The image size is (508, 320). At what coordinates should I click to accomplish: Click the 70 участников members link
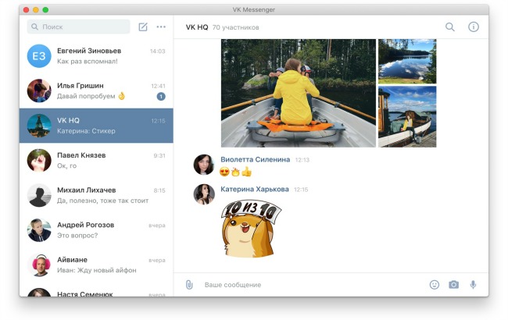235,27
